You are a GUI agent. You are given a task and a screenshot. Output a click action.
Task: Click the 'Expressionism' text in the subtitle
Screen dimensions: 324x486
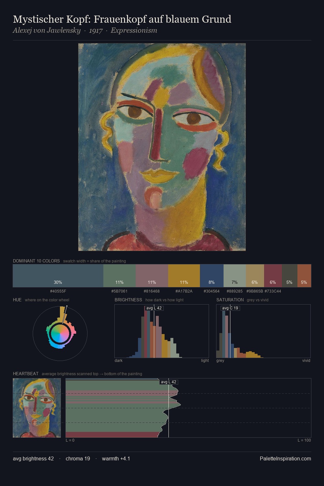tap(134, 30)
